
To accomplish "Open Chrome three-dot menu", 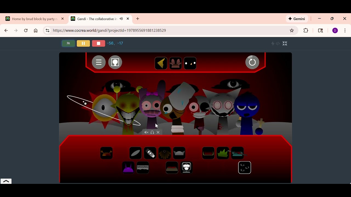I will point(345,30).
